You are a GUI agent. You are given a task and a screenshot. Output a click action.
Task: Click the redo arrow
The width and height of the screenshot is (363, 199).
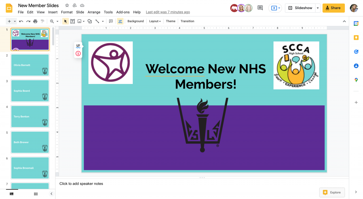[x=28, y=21]
